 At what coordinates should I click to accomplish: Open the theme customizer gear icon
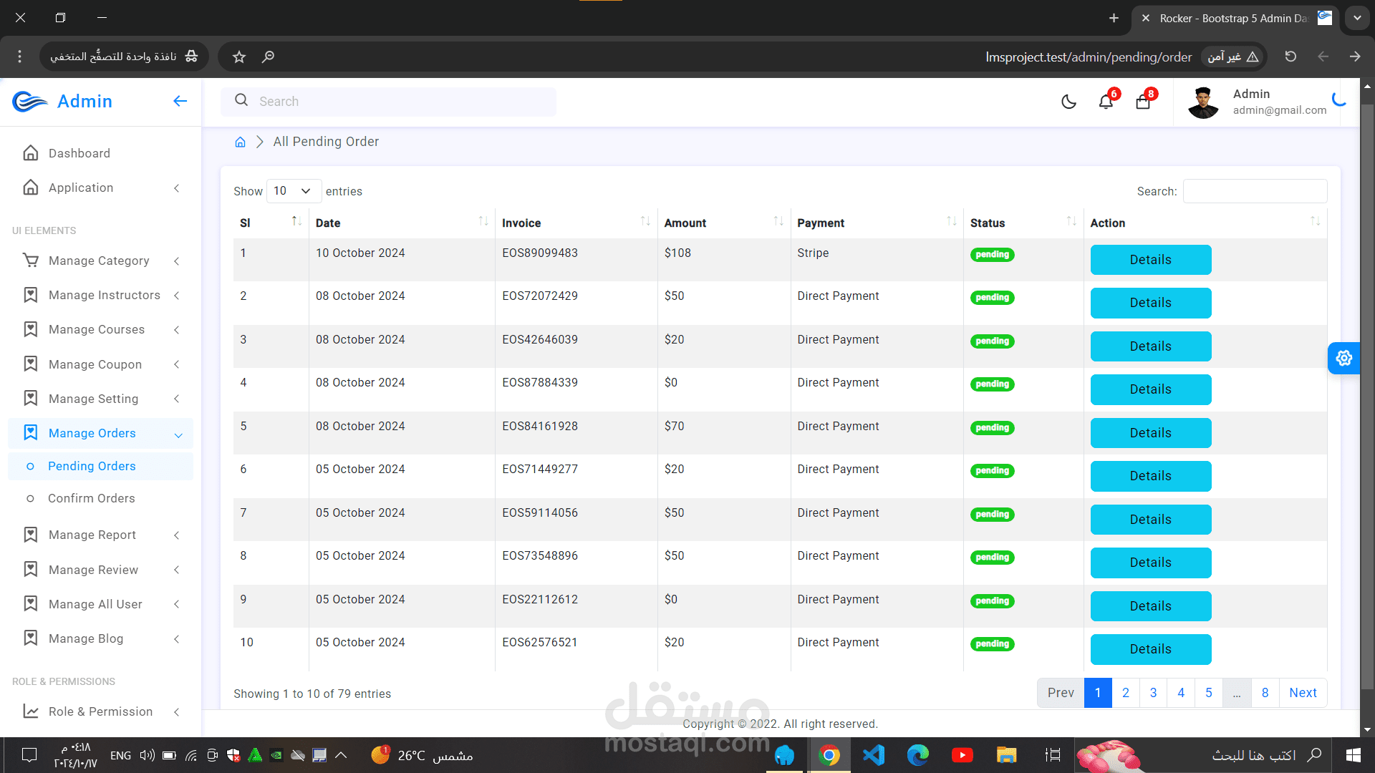[1343, 358]
